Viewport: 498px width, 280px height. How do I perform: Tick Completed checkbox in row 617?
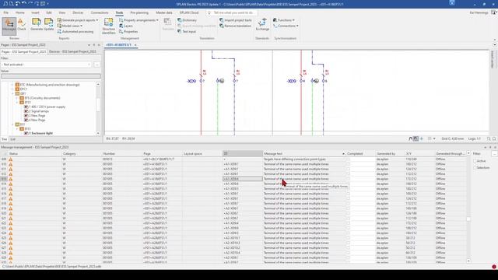click(348, 199)
